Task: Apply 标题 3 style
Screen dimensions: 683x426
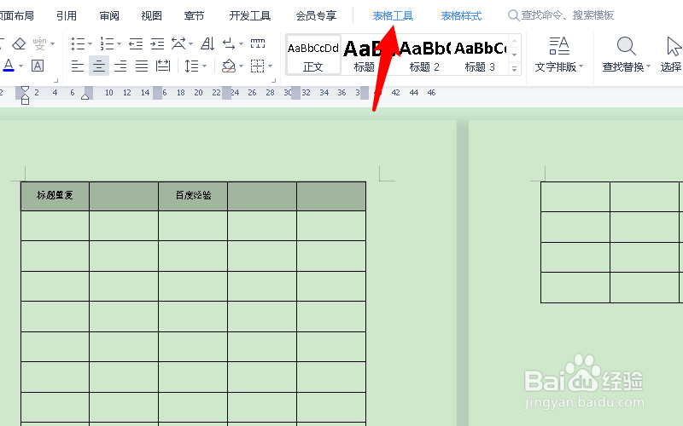Action: coord(480,55)
